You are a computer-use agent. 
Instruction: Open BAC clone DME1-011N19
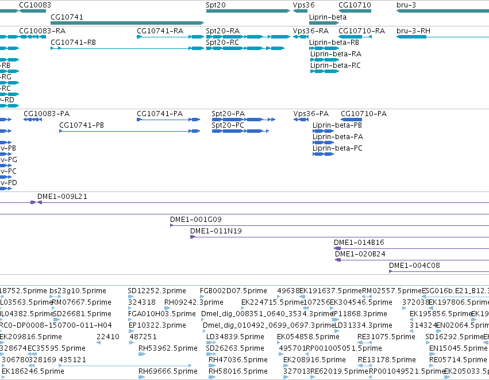(x=216, y=231)
